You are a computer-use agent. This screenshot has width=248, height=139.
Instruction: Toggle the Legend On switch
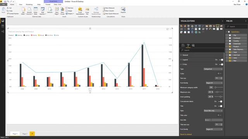pyautogui.click(x=221, y=60)
